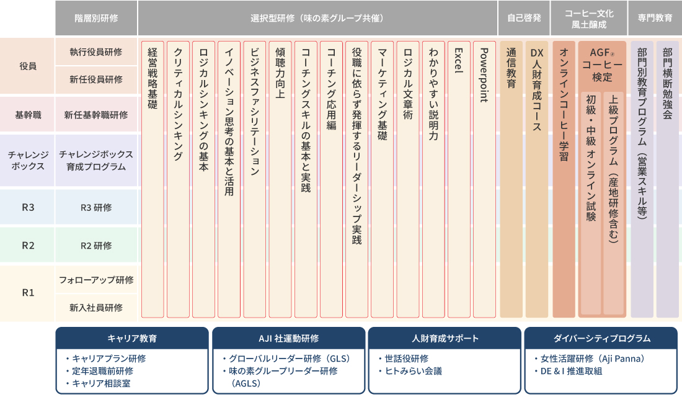The image size is (682, 397).
Task: Click the ダイバーシティプログラム box title
Action: click(601, 338)
